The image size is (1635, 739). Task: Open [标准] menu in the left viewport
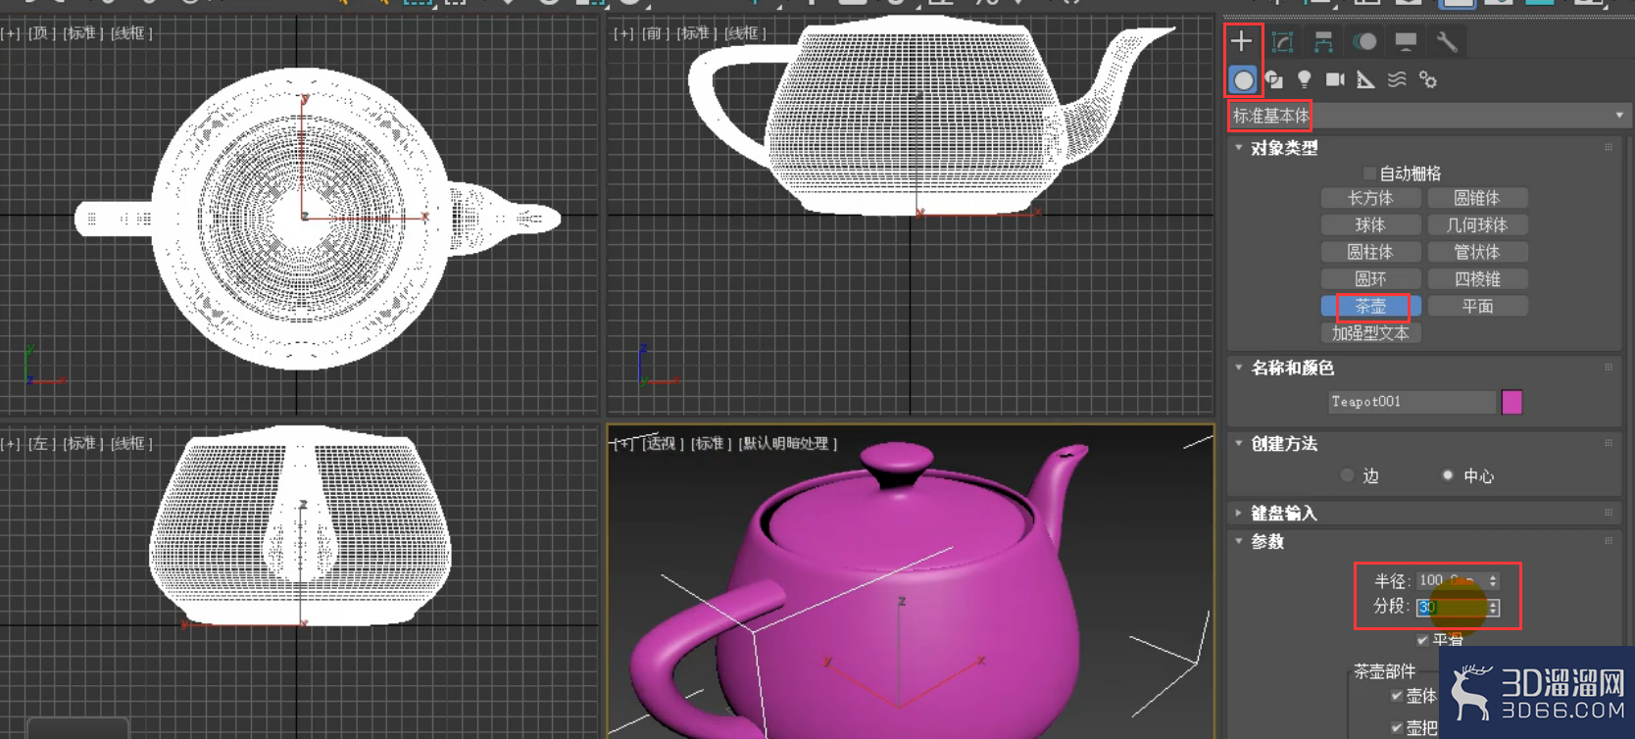(83, 444)
